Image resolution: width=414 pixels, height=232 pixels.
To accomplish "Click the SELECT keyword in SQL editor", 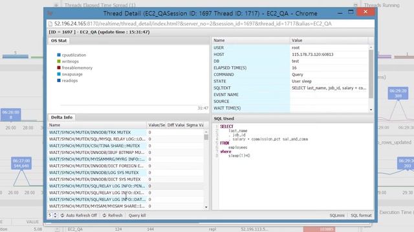I will tap(226, 126).
